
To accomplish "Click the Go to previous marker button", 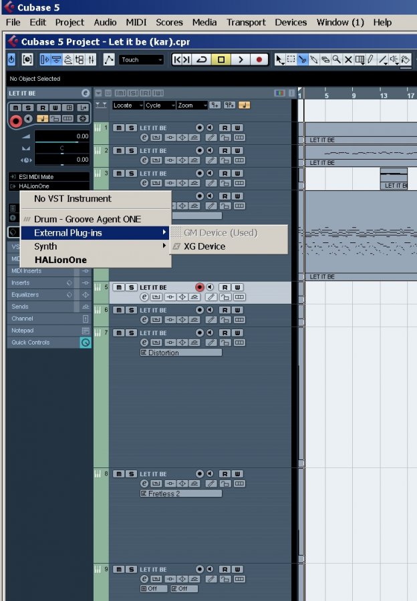I will coord(176,59).
